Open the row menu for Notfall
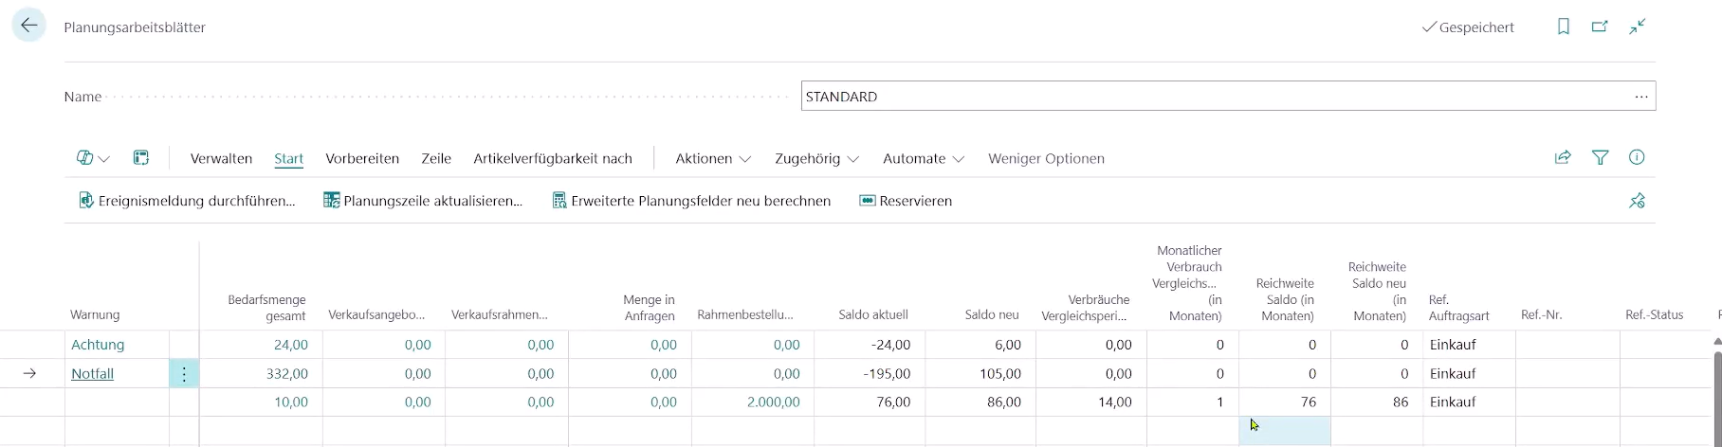Viewport: 1722px width, 447px height. click(184, 374)
